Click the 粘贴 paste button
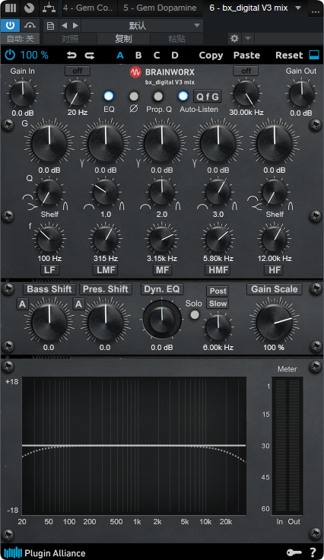324x560 pixels. point(176,39)
